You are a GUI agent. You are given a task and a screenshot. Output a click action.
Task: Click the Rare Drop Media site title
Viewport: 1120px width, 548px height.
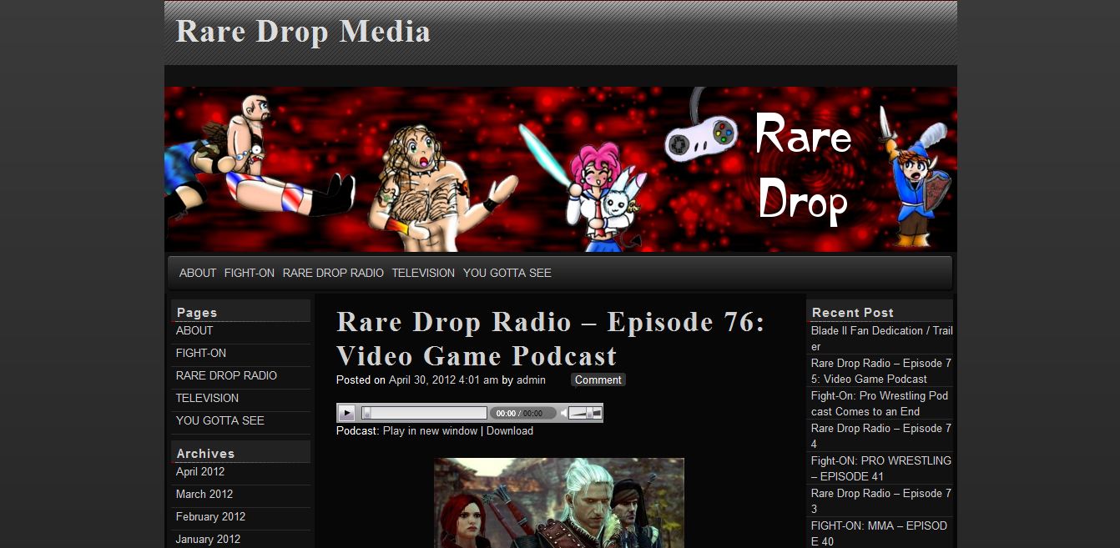[x=303, y=32]
